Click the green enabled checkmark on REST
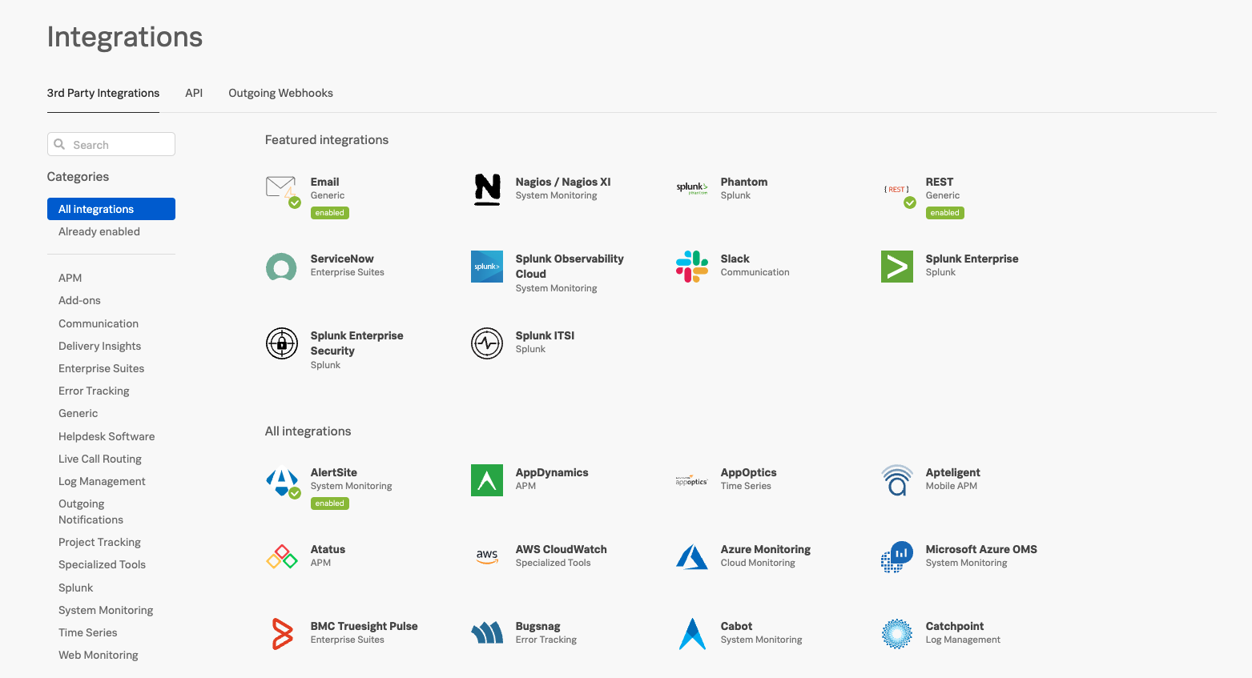Viewport: 1252px width, 678px height. coord(910,203)
